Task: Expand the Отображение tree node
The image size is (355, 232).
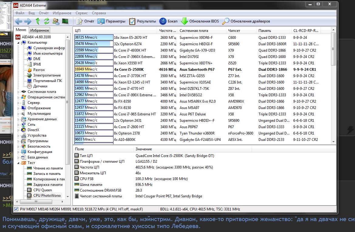Action: (x=18, y=108)
